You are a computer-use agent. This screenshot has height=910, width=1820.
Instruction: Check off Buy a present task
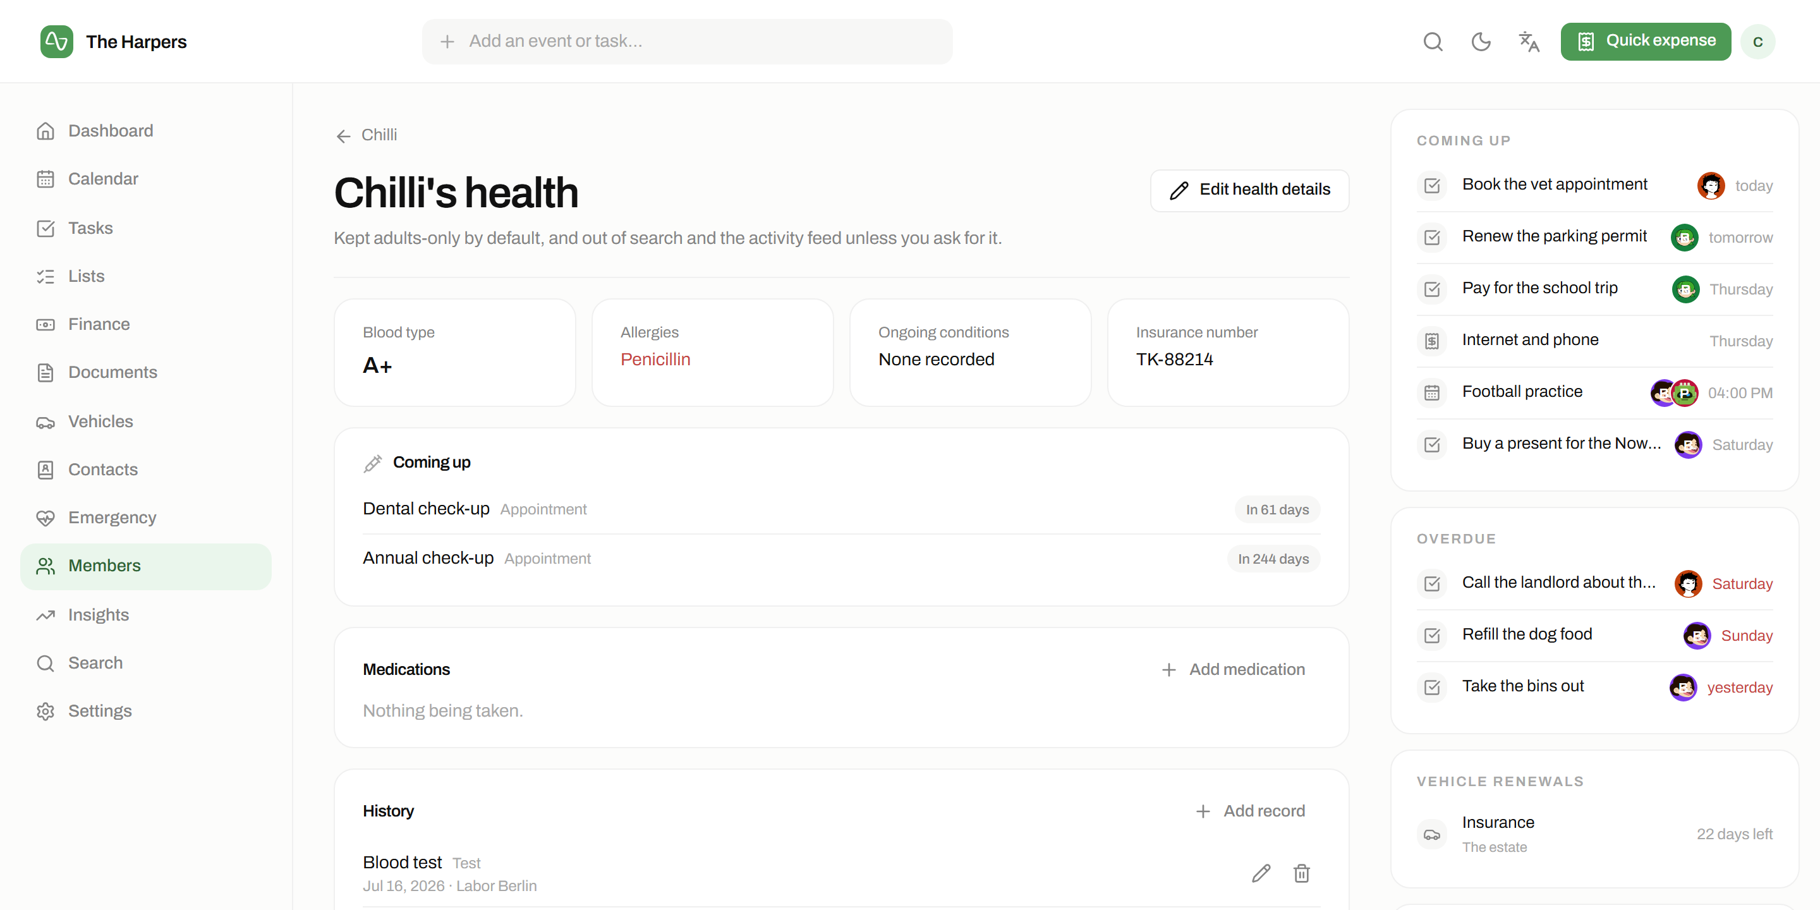[x=1432, y=444]
